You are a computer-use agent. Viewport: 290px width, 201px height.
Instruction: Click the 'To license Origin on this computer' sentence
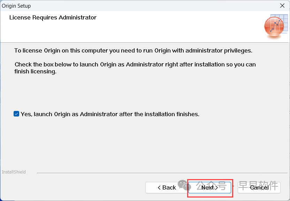(x=133, y=50)
